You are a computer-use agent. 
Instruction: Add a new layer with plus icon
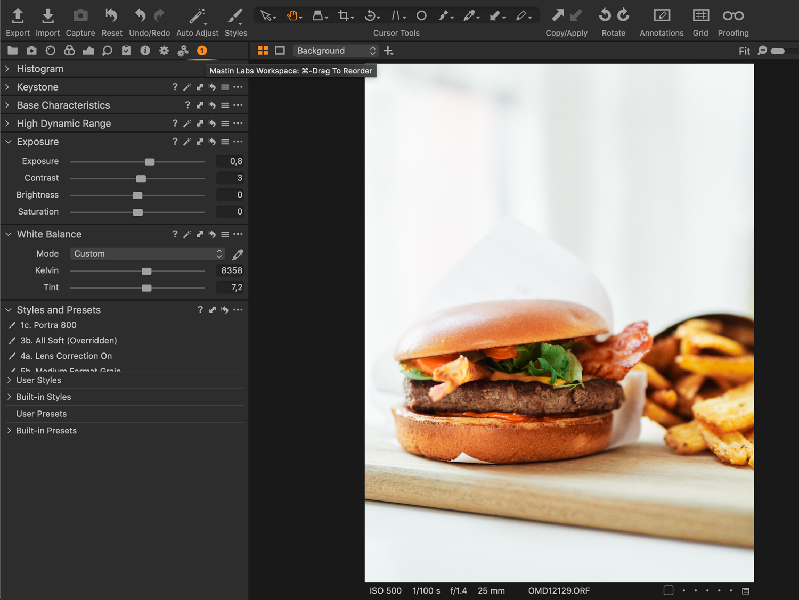pos(388,51)
